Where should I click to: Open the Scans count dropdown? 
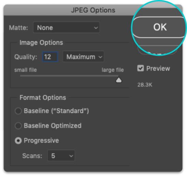click(61, 156)
